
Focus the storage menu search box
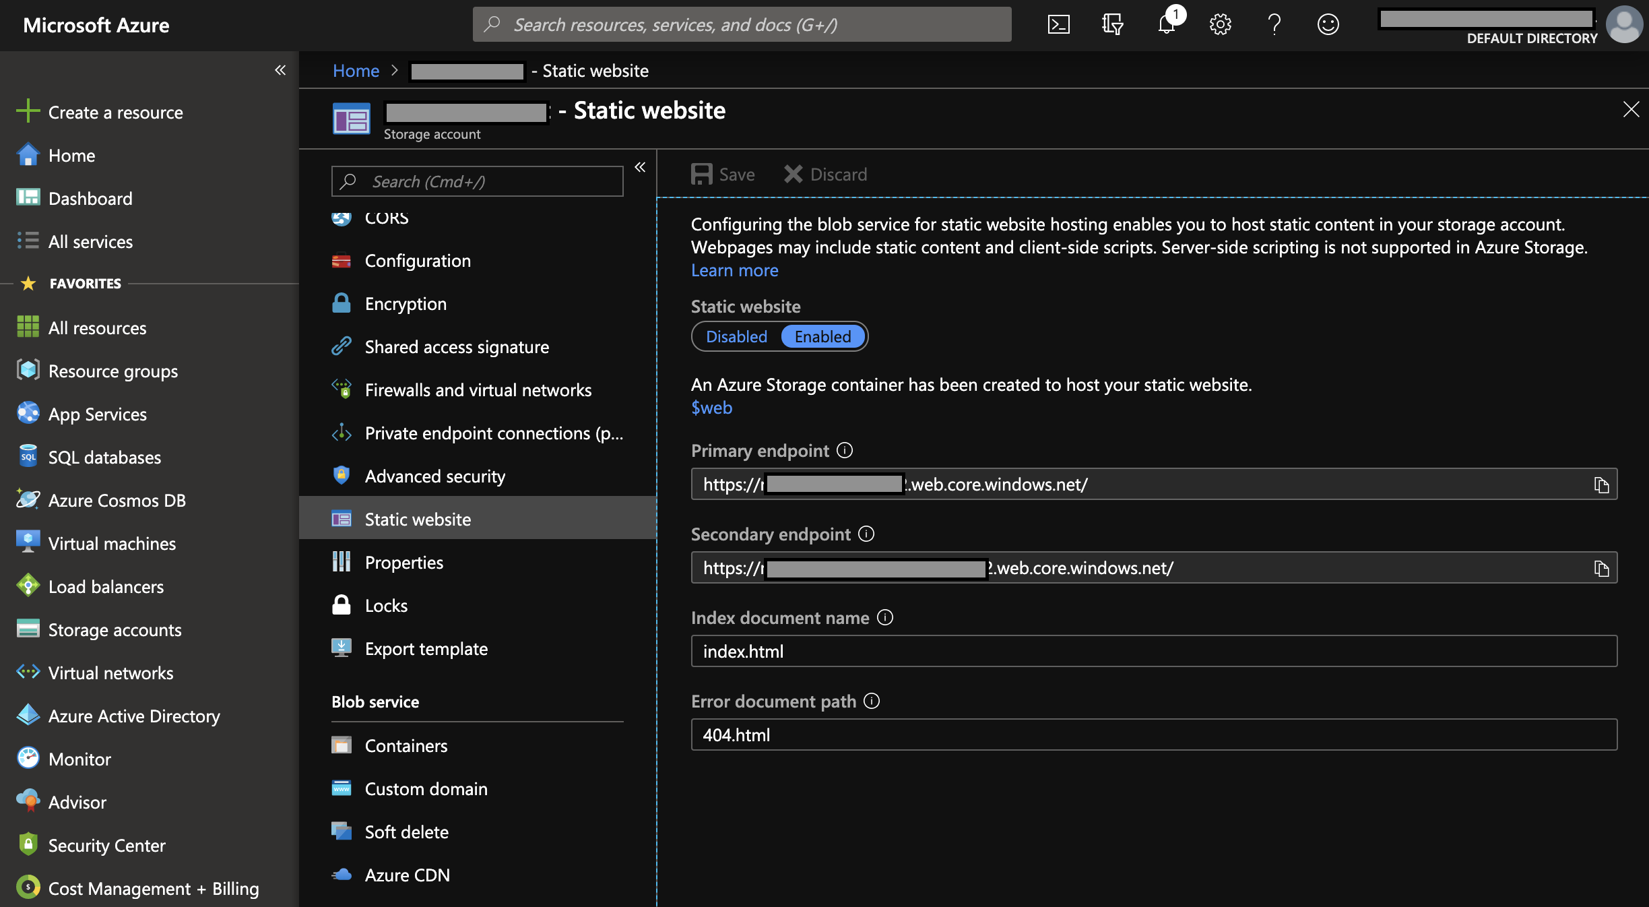477,181
